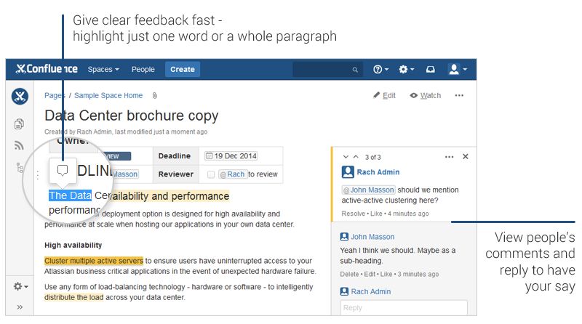
Task: Select 'Cluster multiple active servers' highlighted text
Action: pyautogui.click(x=94, y=261)
